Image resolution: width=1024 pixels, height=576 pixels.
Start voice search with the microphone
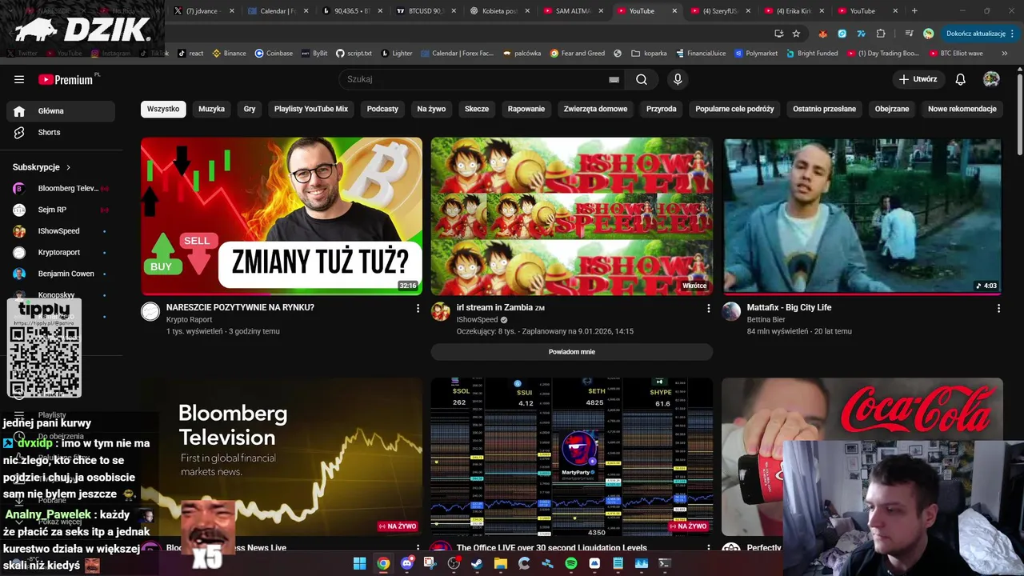coord(678,79)
